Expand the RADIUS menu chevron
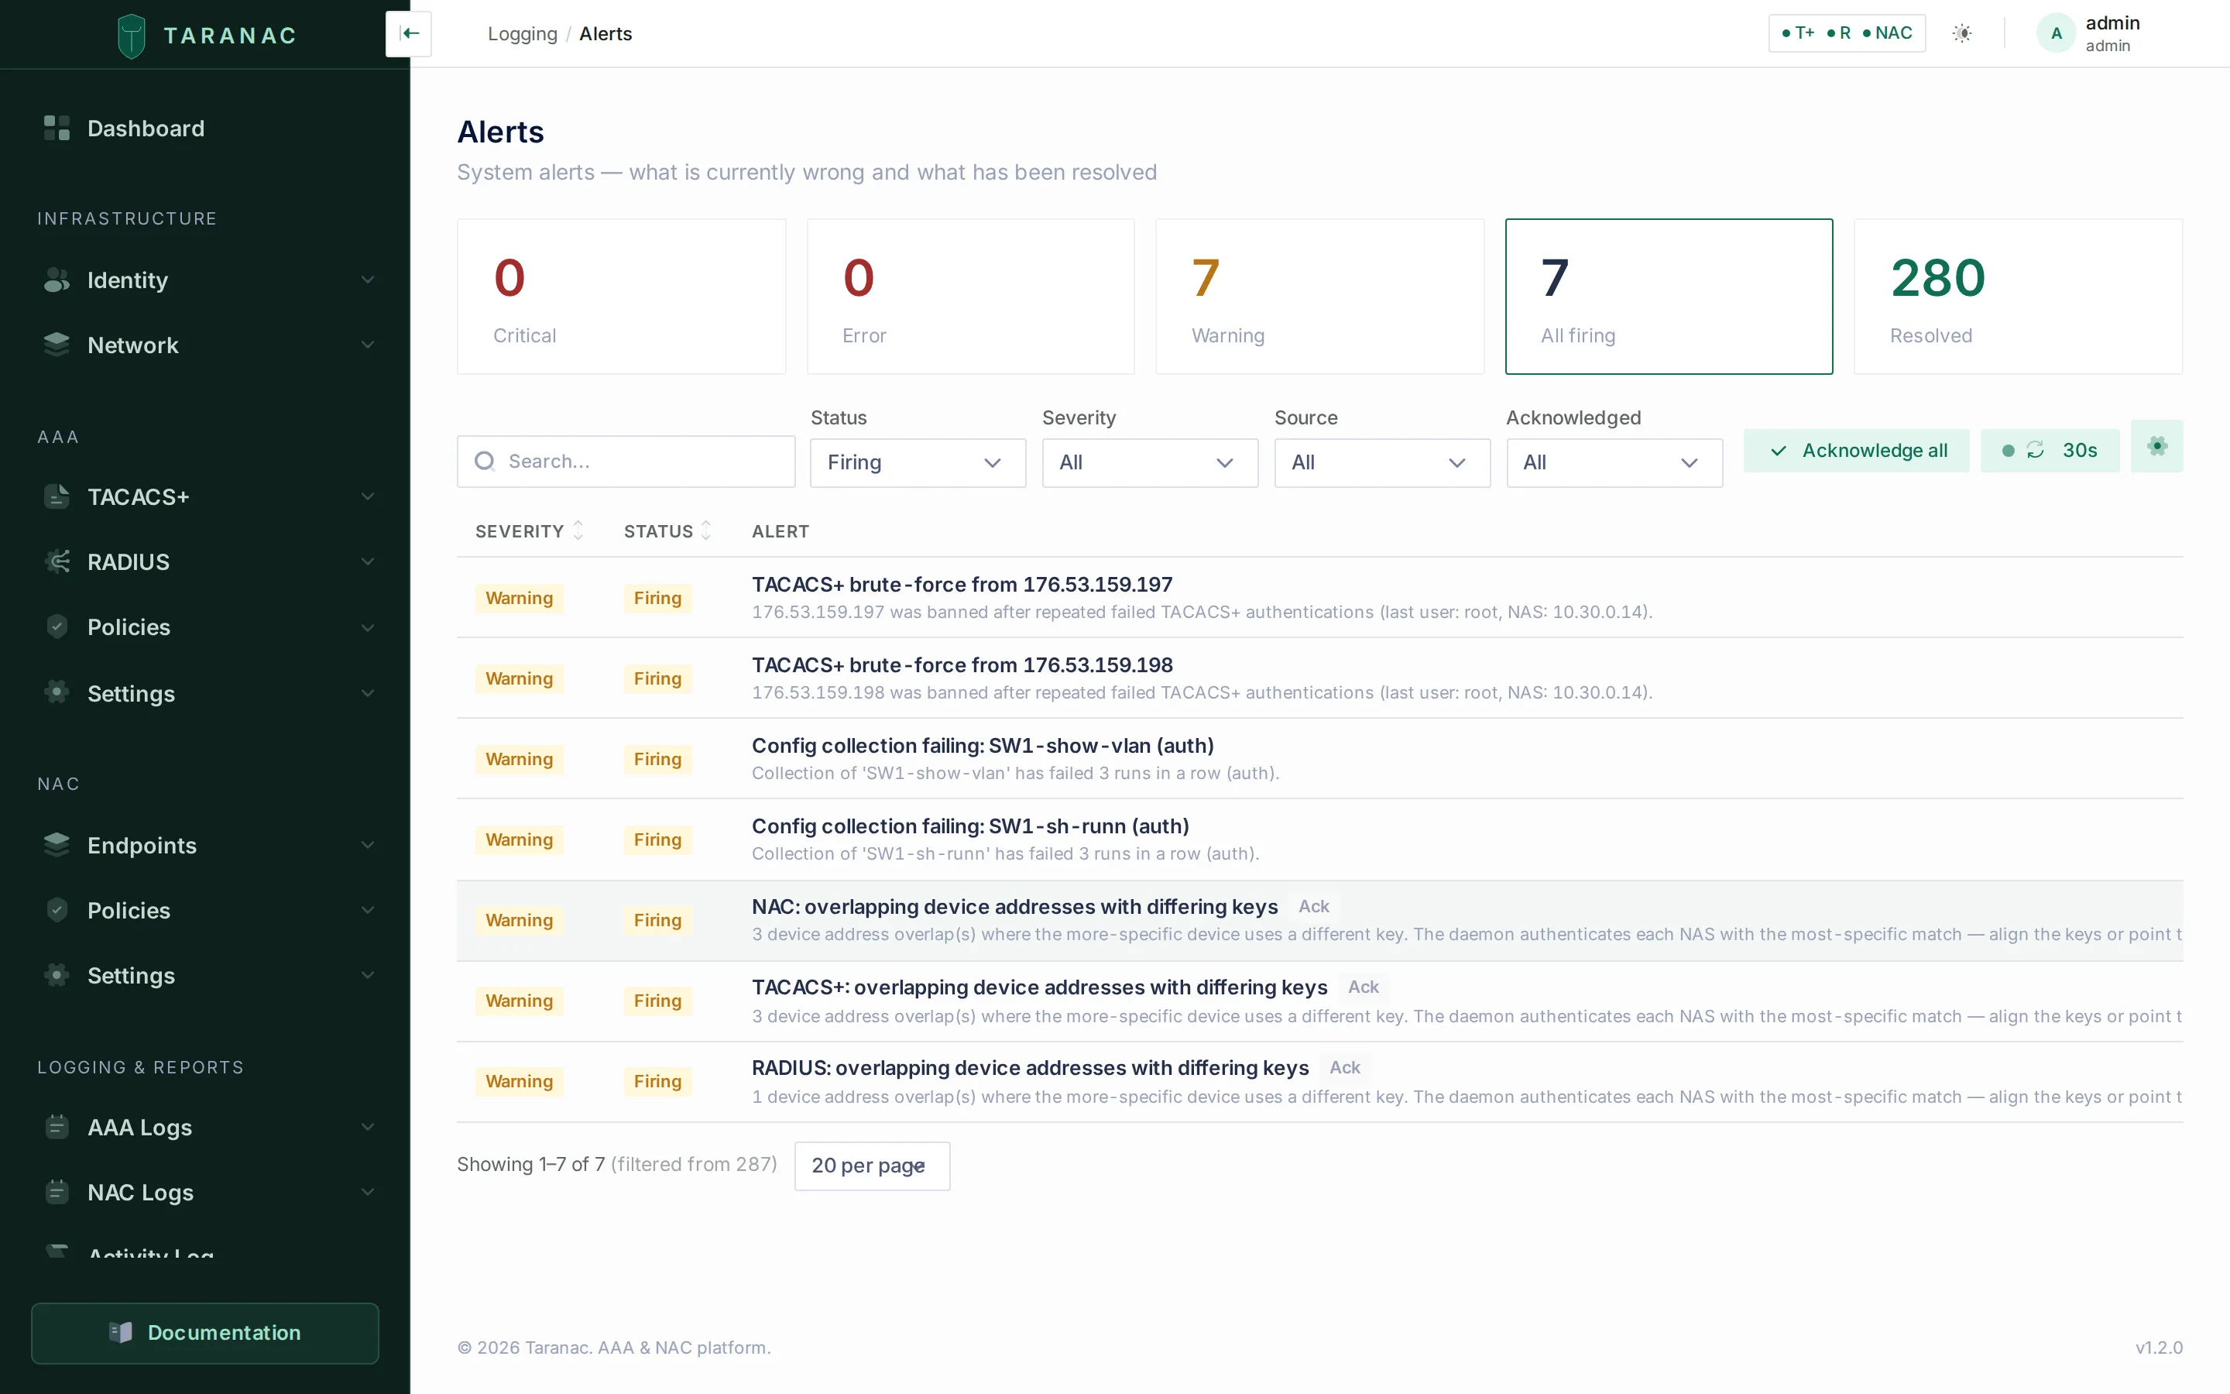The width and height of the screenshot is (2230, 1394). click(x=368, y=561)
